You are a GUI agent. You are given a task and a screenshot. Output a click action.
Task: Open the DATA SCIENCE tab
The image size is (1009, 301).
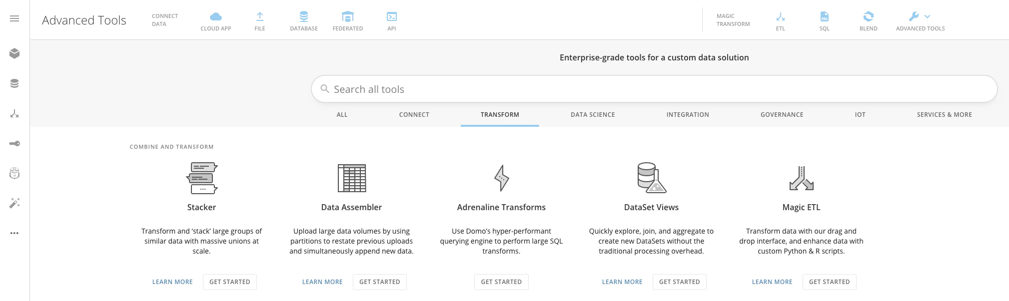coord(593,114)
